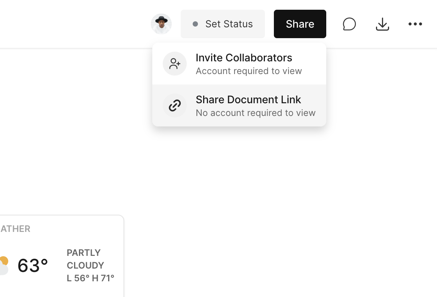437x297 pixels.
Task: Click the "Set Status" text label
Action: coord(229,24)
